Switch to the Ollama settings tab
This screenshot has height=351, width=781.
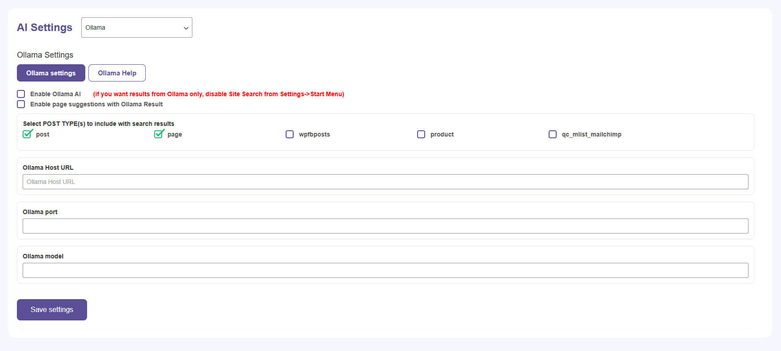51,73
